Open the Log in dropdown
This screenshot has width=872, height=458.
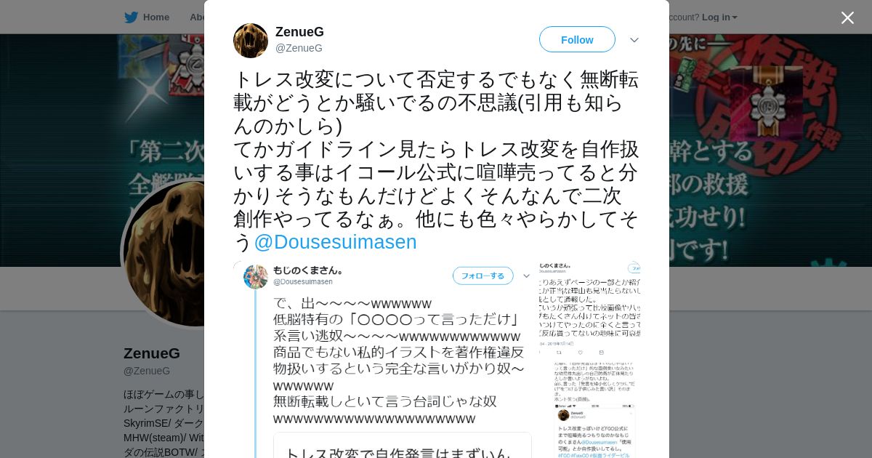(x=719, y=17)
